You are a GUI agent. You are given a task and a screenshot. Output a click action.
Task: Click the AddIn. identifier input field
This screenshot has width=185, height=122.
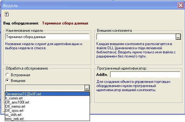click(x=145, y=74)
